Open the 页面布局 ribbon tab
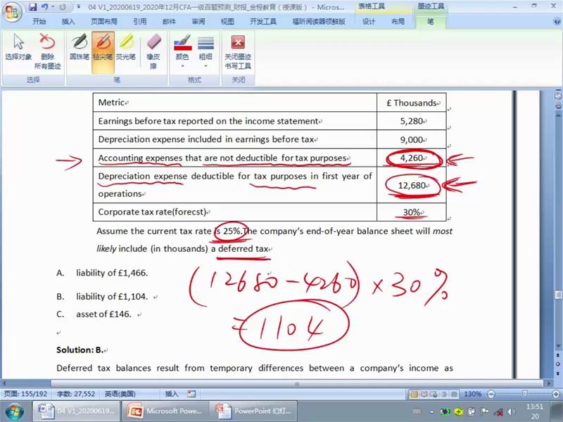This screenshot has height=422, width=563. [104, 22]
